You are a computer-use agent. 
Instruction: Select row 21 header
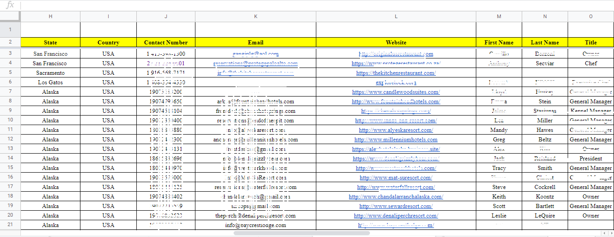[10, 225]
